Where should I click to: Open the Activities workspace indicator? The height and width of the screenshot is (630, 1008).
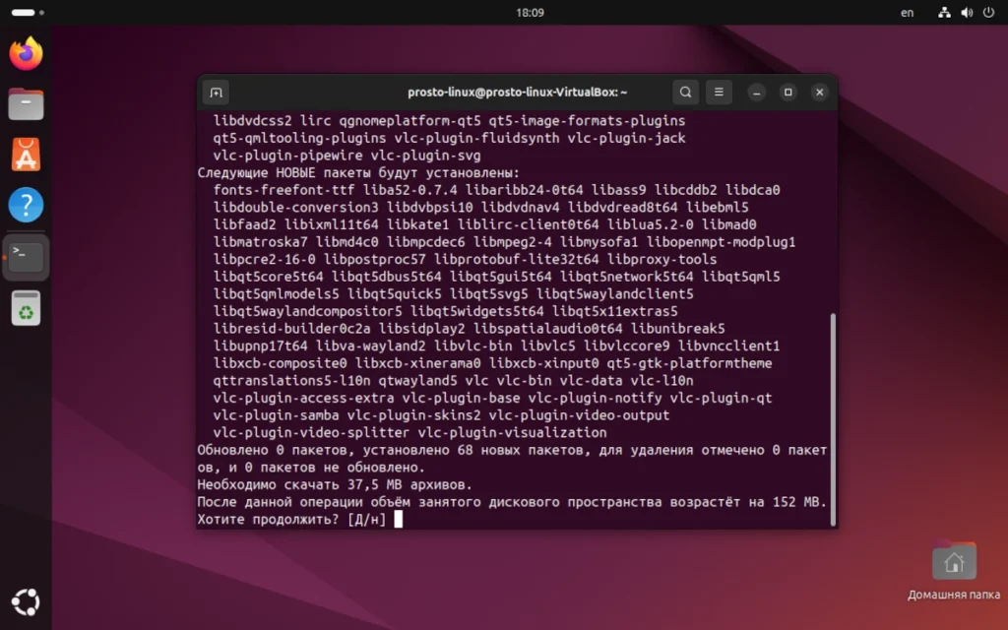(28, 12)
